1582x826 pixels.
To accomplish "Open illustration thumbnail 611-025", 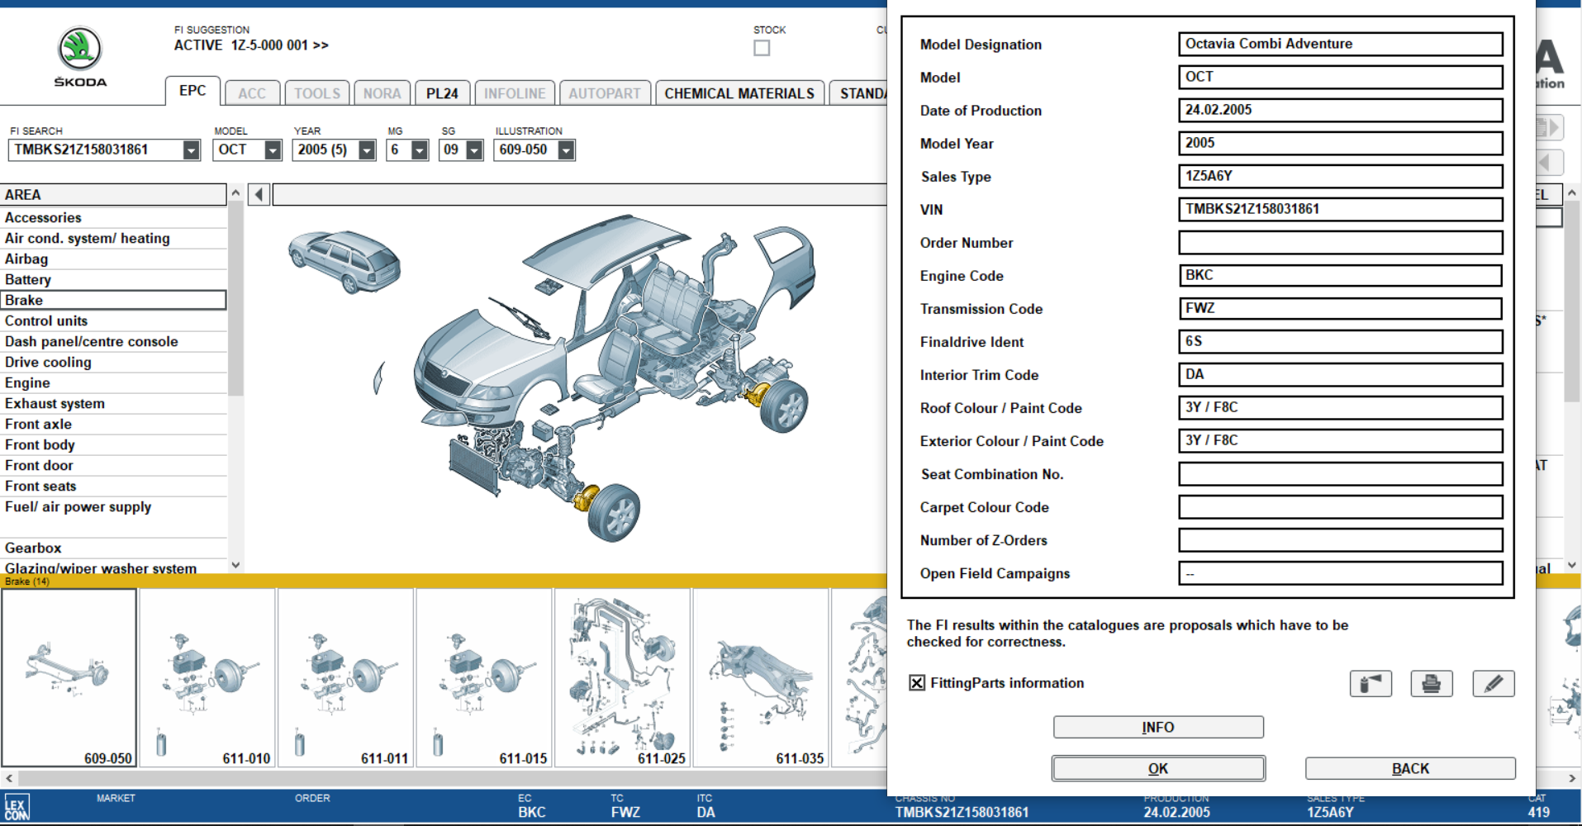I will pyautogui.click(x=623, y=678).
